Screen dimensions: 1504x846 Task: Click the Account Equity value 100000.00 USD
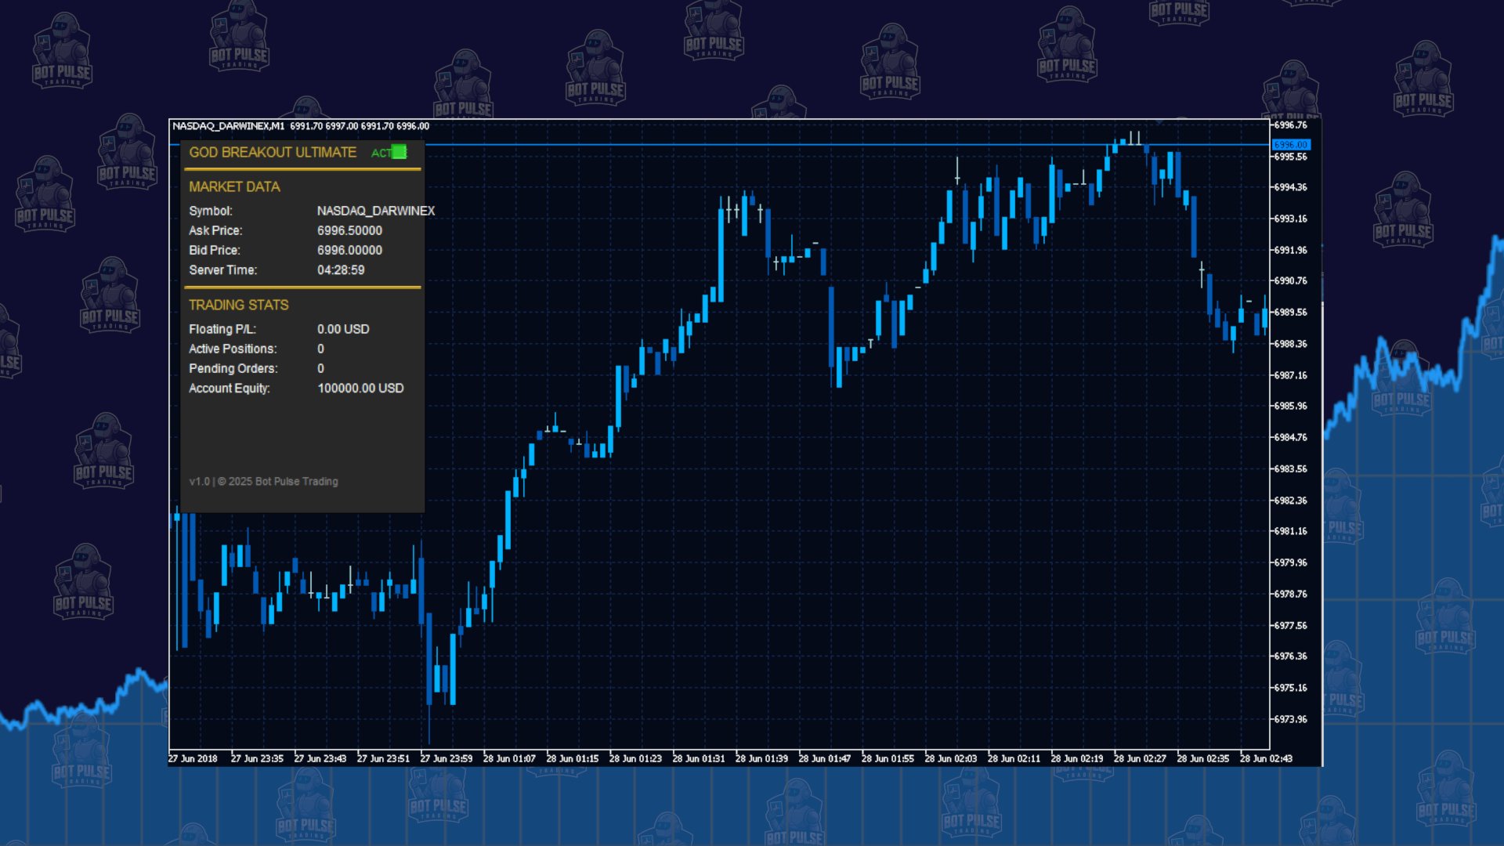tap(360, 388)
